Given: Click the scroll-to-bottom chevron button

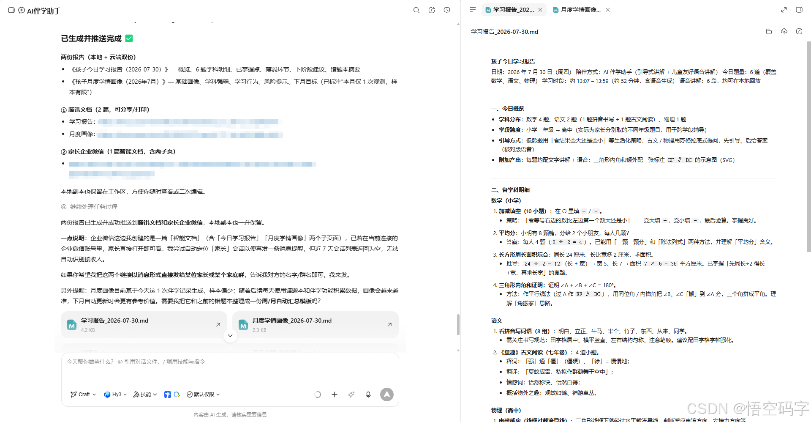Looking at the screenshot, I should (x=230, y=336).
